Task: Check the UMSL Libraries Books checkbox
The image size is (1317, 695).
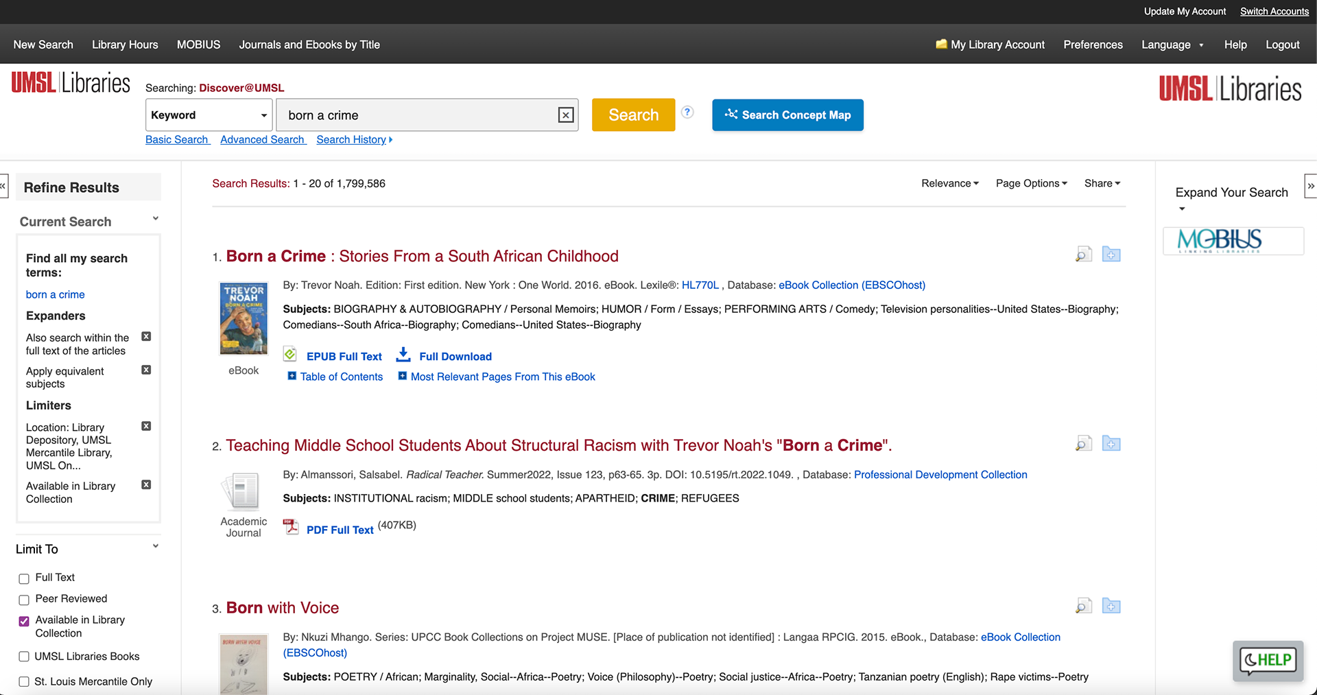Action: pos(24,657)
